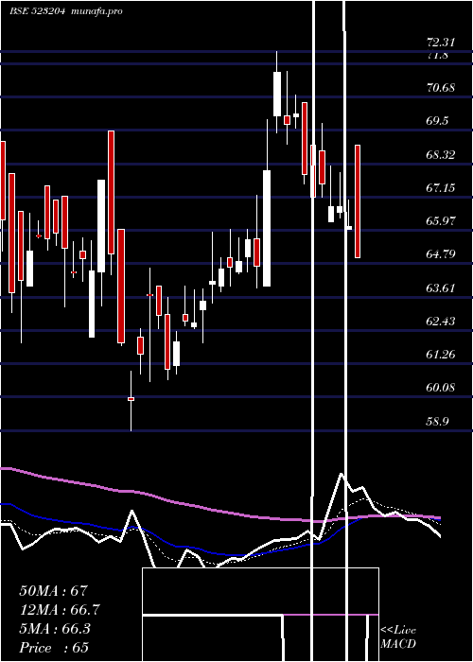This screenshot has height=662, width=473.
Task: Select the 61.26 price level label
Action: (441, 355)
